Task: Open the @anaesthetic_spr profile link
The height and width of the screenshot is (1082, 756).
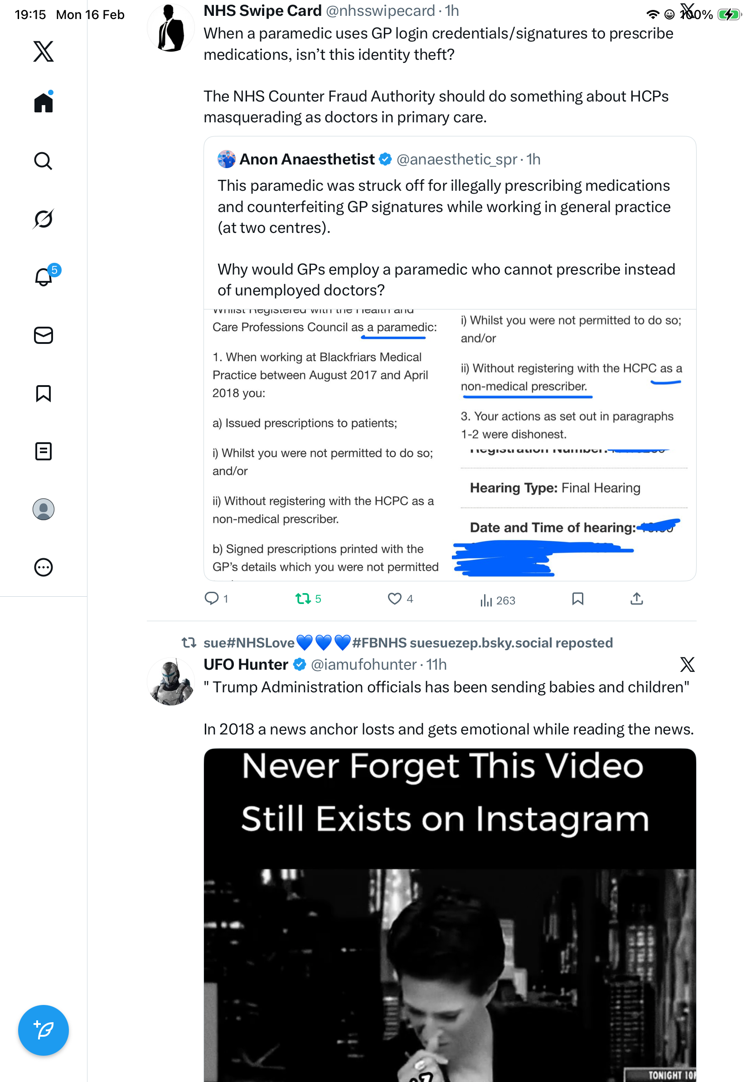Action: click(x=457, y=159)
